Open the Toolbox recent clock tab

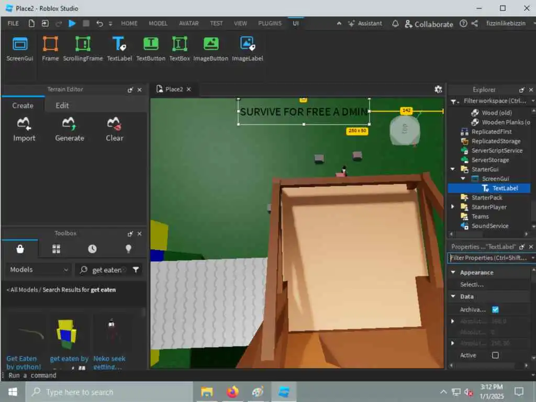pos(92,249)
